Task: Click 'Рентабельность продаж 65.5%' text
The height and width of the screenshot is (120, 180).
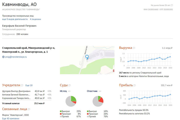Action: point(134,110)
